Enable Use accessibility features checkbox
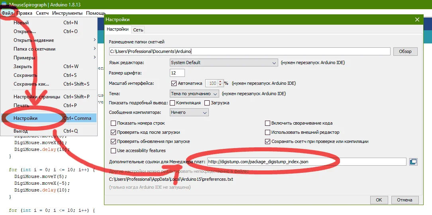 113,150
